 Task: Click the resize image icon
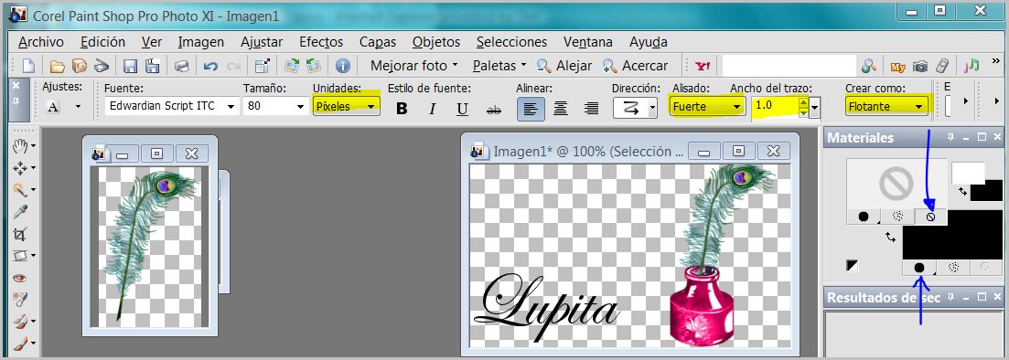pyautogui.click(x=262, y=66)
